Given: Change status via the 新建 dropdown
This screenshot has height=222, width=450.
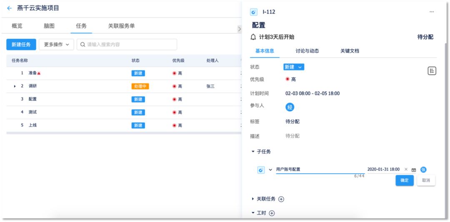Looking at the screenshot, I should (294, 67).
